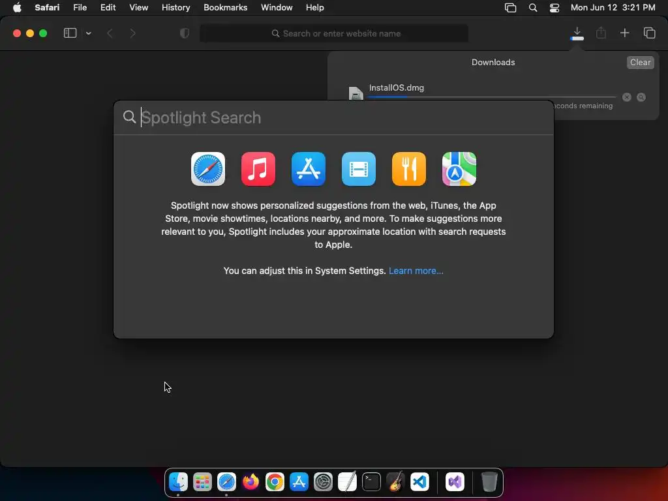The image size is (668, 501).
Task: Open the Safari privacy report shield
Action: tap(185, 33)
